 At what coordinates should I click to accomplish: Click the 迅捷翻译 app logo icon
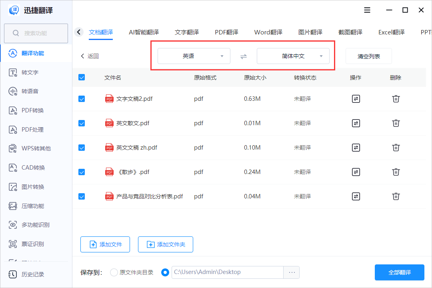pos(14,10)
